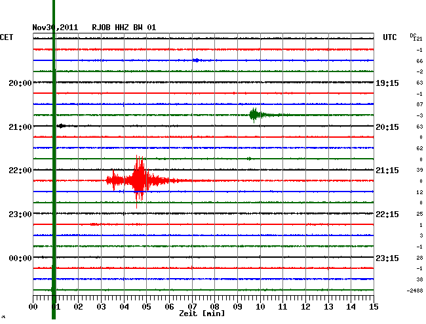The image size is (426, 324).
Task: Click the 21:15 UTC time label
Action: click(387, 171)
